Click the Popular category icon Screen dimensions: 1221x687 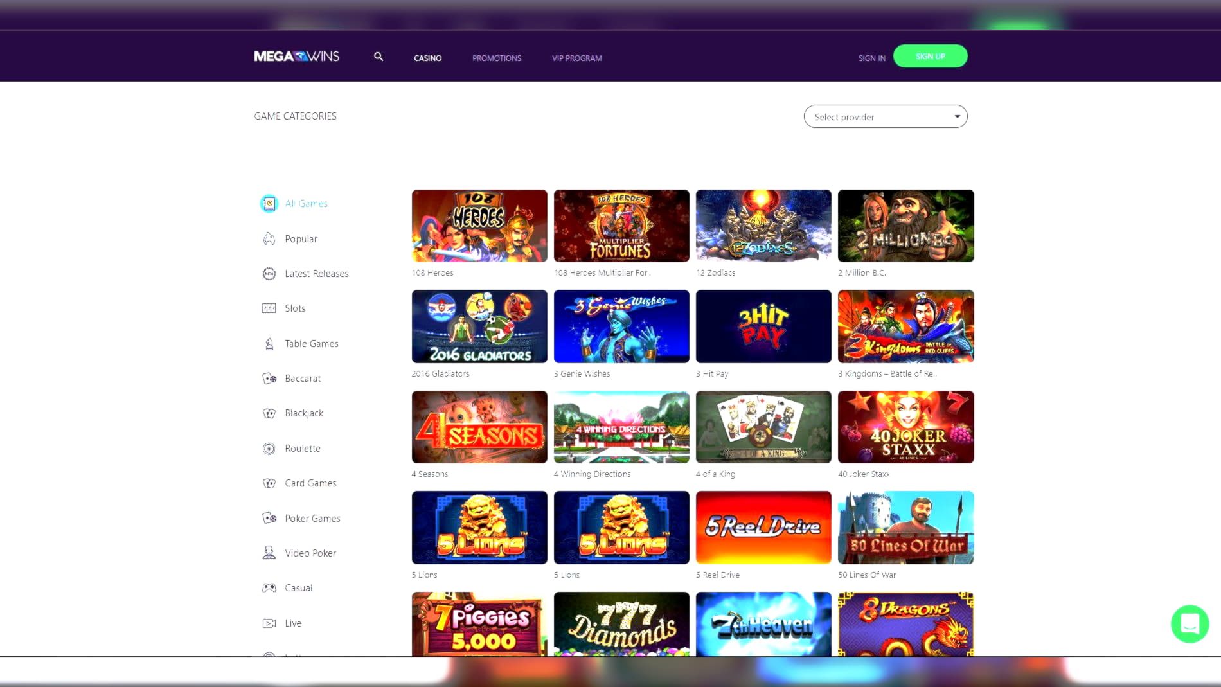269,239
